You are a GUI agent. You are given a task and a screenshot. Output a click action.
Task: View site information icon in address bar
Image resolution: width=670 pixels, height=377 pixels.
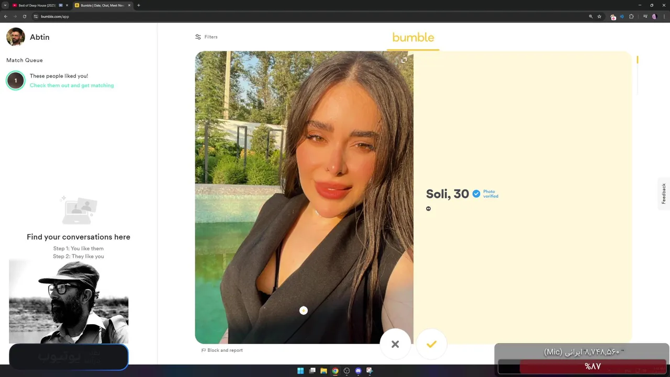(x=36, y=16)
